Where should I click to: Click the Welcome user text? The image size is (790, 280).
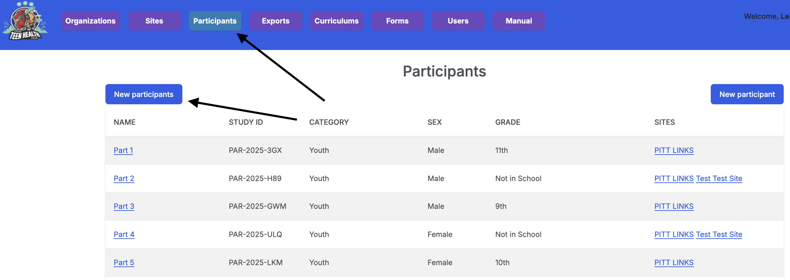[767, 16]
